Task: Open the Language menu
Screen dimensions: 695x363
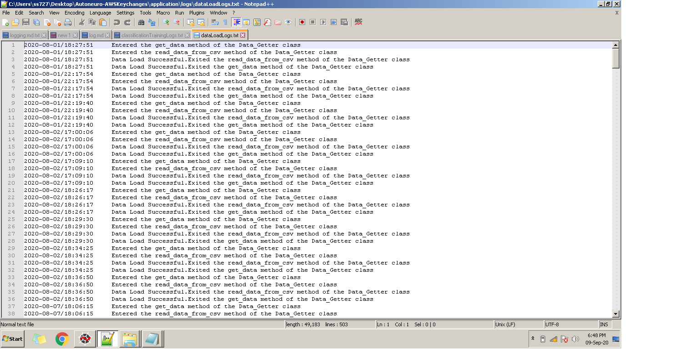Action: pos(101,13)
